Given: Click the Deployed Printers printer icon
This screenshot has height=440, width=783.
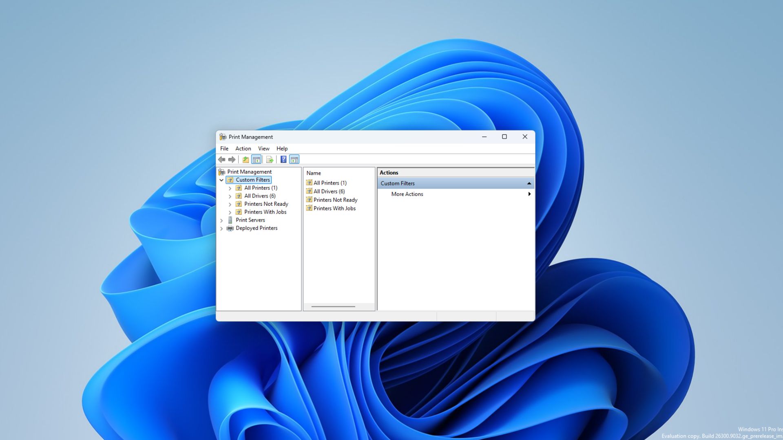Looking at the screenshot, I should point(230,228).
